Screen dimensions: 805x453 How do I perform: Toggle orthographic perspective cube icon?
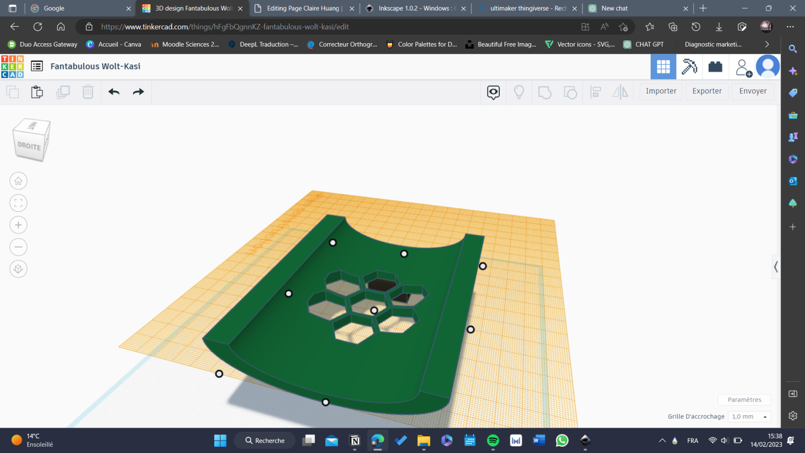tap(18, 269)
